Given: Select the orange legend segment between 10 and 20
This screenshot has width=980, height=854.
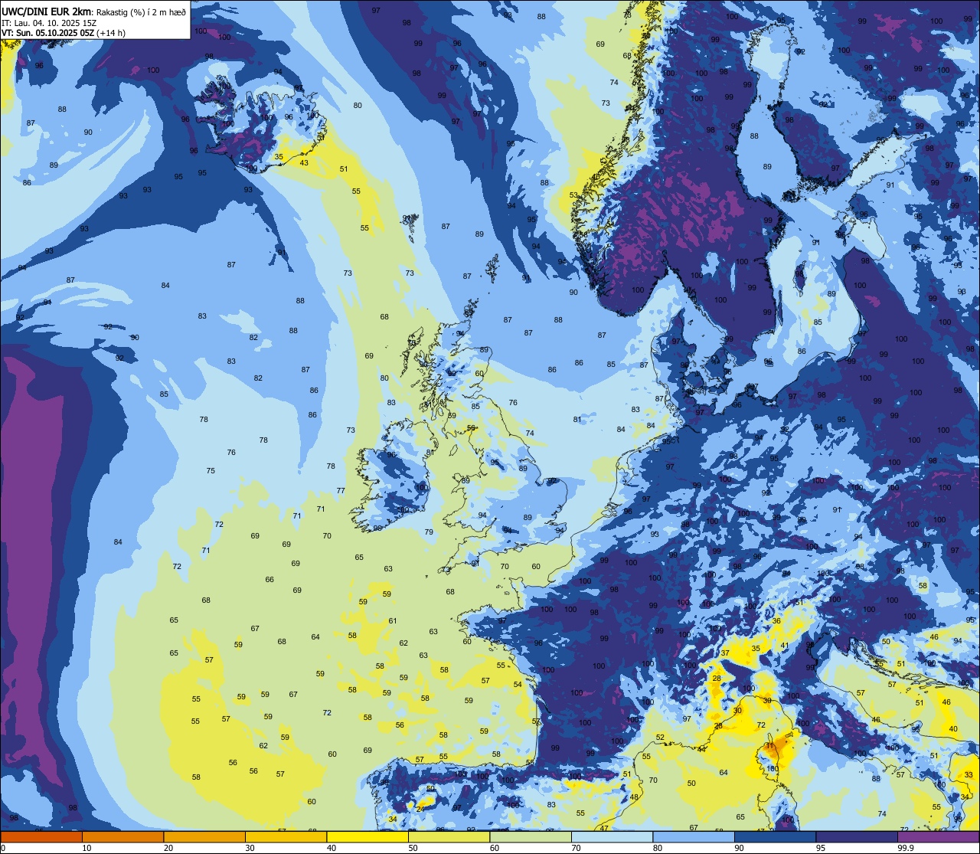Looking at the screenshot, I should click(122, 837).
